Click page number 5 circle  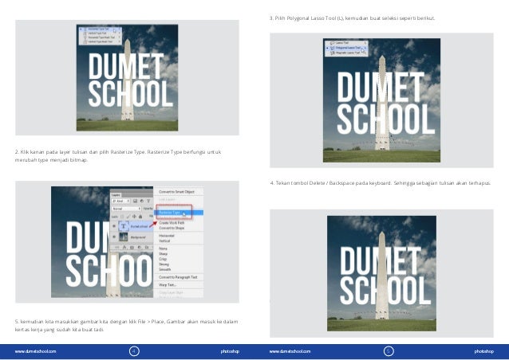[x=389, y=351]
